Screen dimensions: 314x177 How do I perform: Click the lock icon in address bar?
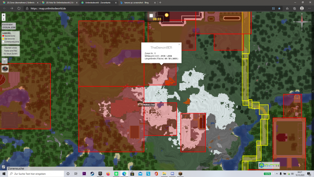coord(27,9)
